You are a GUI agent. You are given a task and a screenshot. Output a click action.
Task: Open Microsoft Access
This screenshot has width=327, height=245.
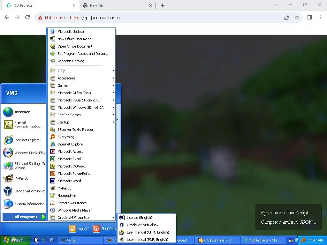[82, 152]
